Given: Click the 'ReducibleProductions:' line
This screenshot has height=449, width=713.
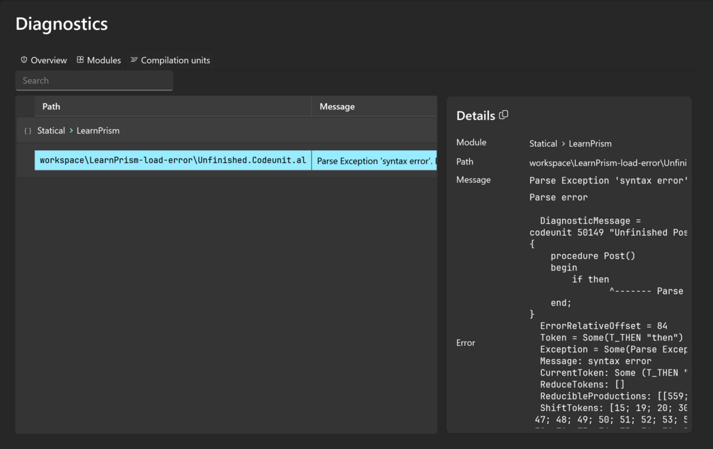Looking at the screenshot, I should pyautogui.click(x=613, y=396).
